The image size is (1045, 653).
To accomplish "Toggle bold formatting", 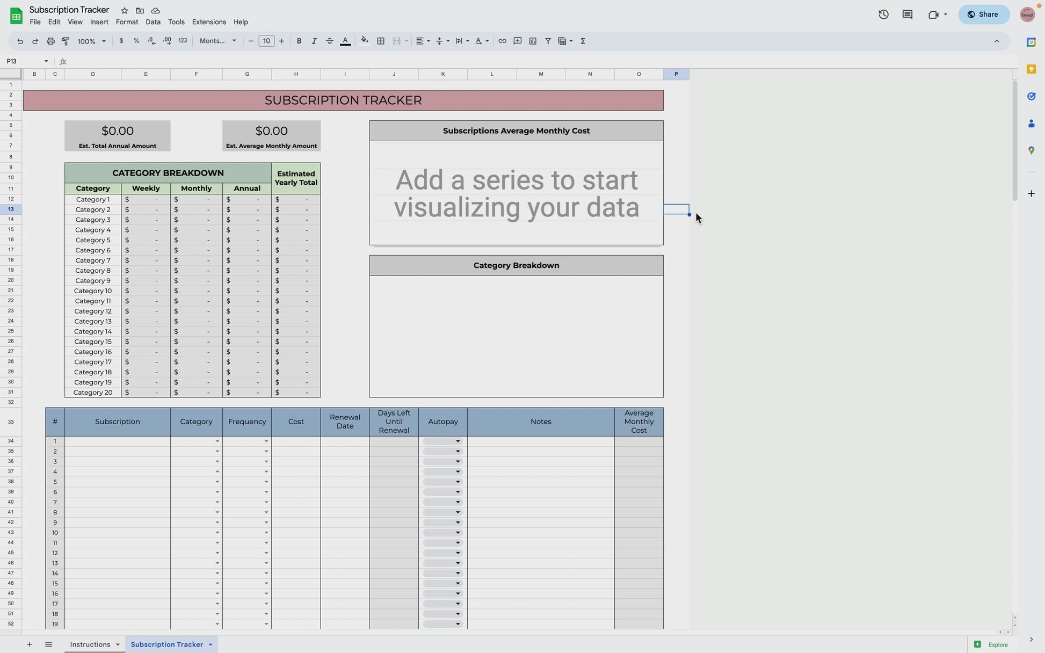I will click(x=299, y=41).
